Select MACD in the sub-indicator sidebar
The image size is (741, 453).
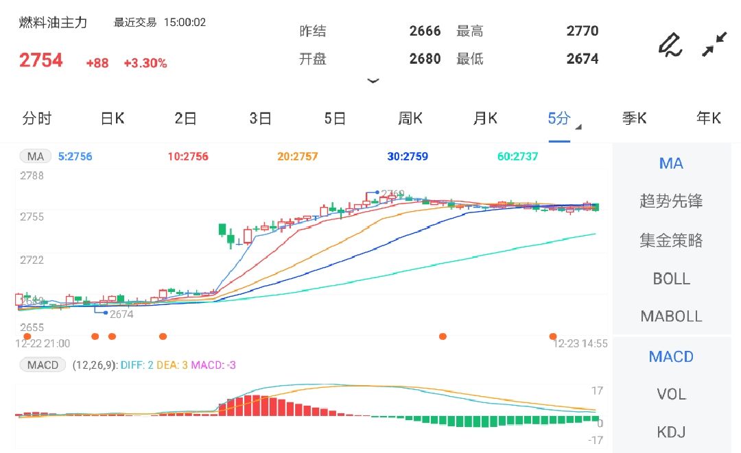click(x=671, y=357)
